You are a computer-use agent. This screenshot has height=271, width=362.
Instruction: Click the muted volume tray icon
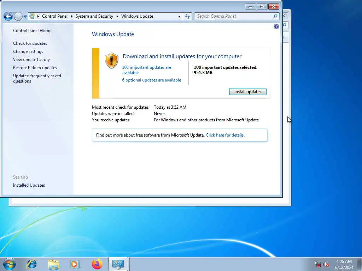point(326,265)
